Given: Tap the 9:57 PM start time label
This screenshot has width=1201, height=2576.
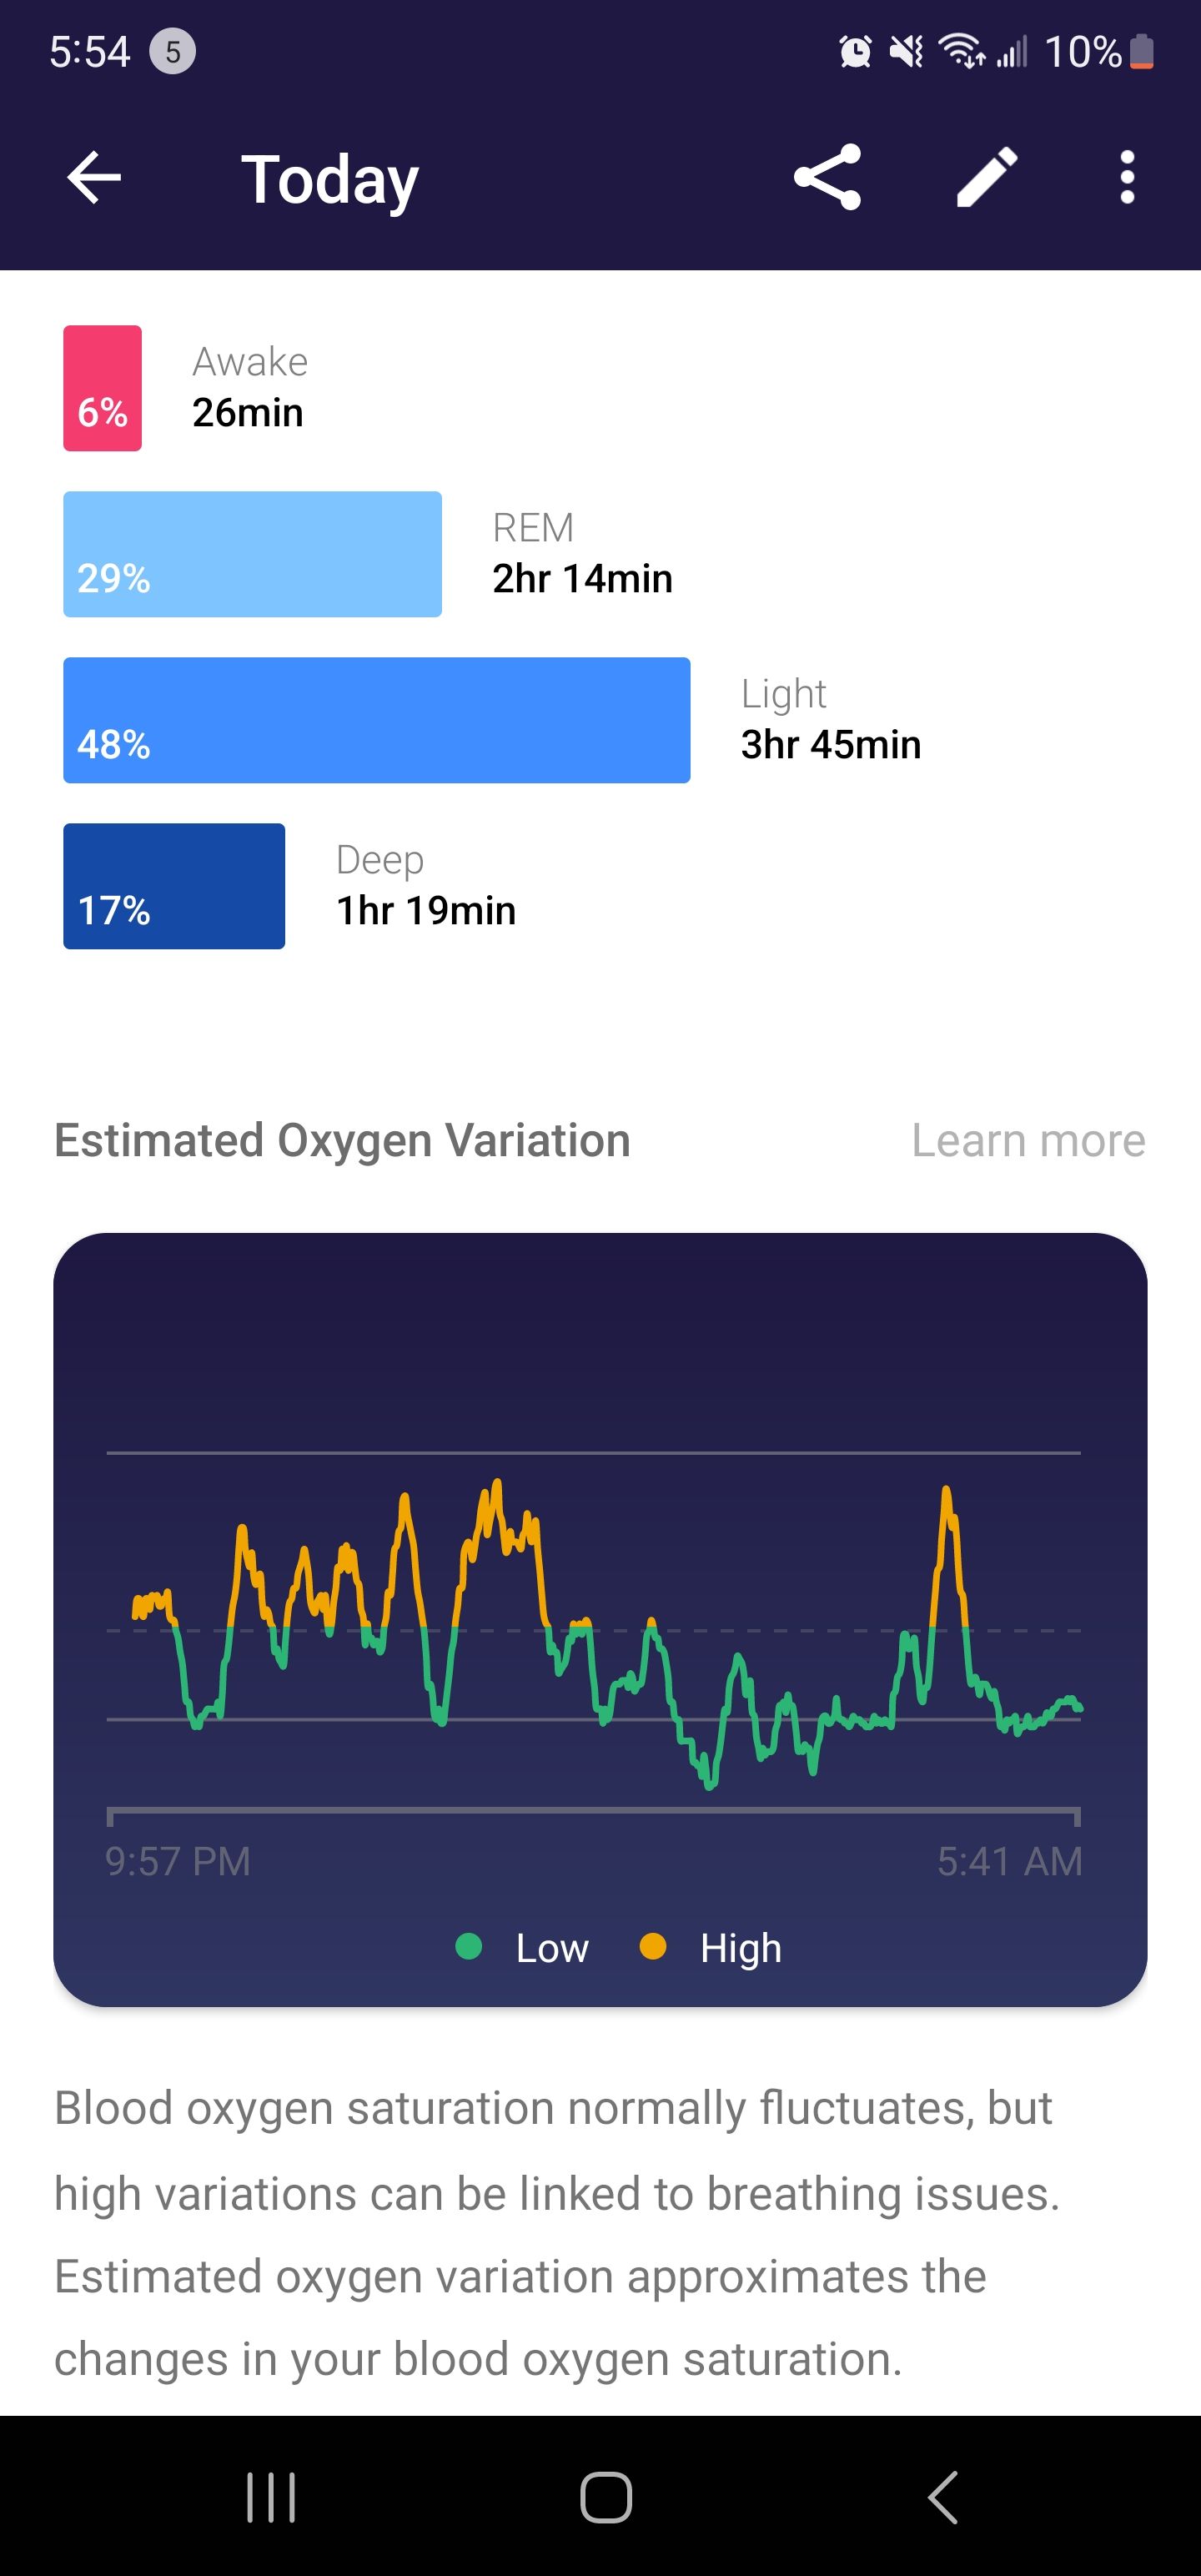Looking at the screenshot, I should point(178,1861).
